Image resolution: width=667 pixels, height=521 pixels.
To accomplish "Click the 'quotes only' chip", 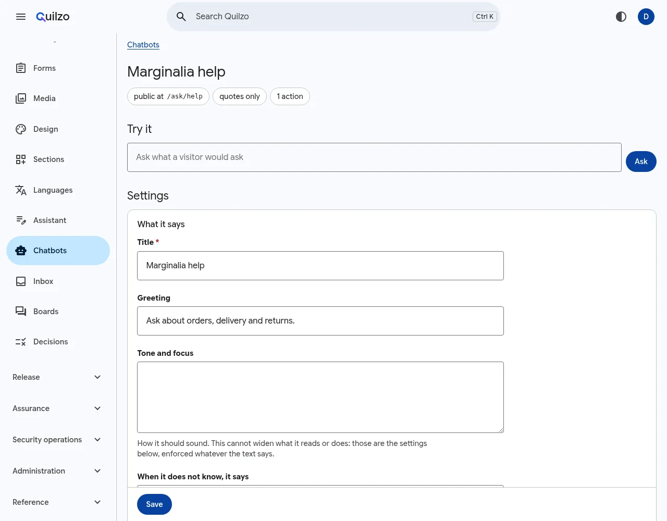I will tap(240, 96).
